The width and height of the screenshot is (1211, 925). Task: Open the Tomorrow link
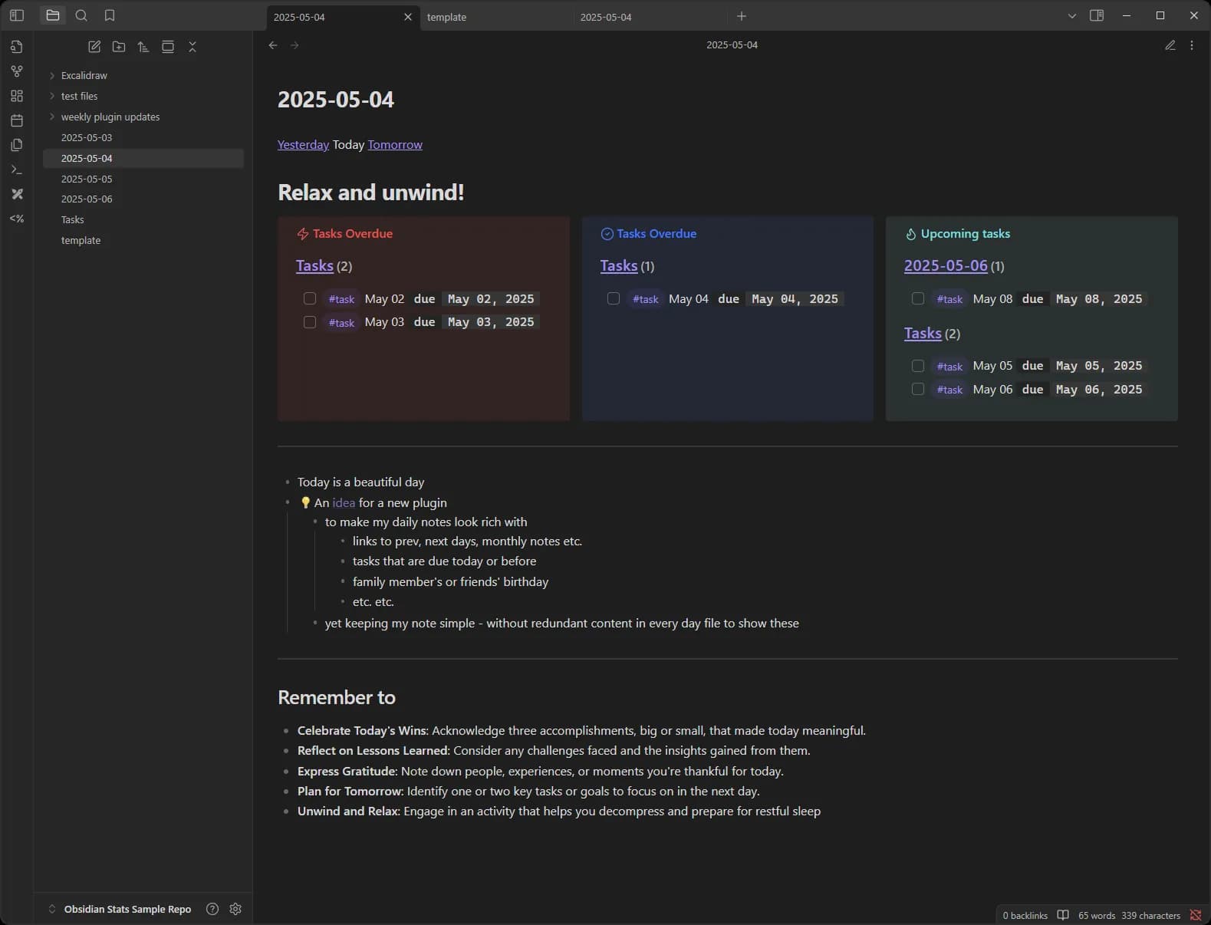[x=395, y=144]
